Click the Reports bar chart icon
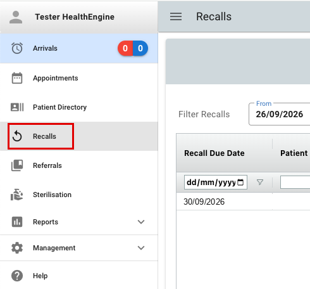The height and width of the screenshot is (289, 310). click(17, 222)
